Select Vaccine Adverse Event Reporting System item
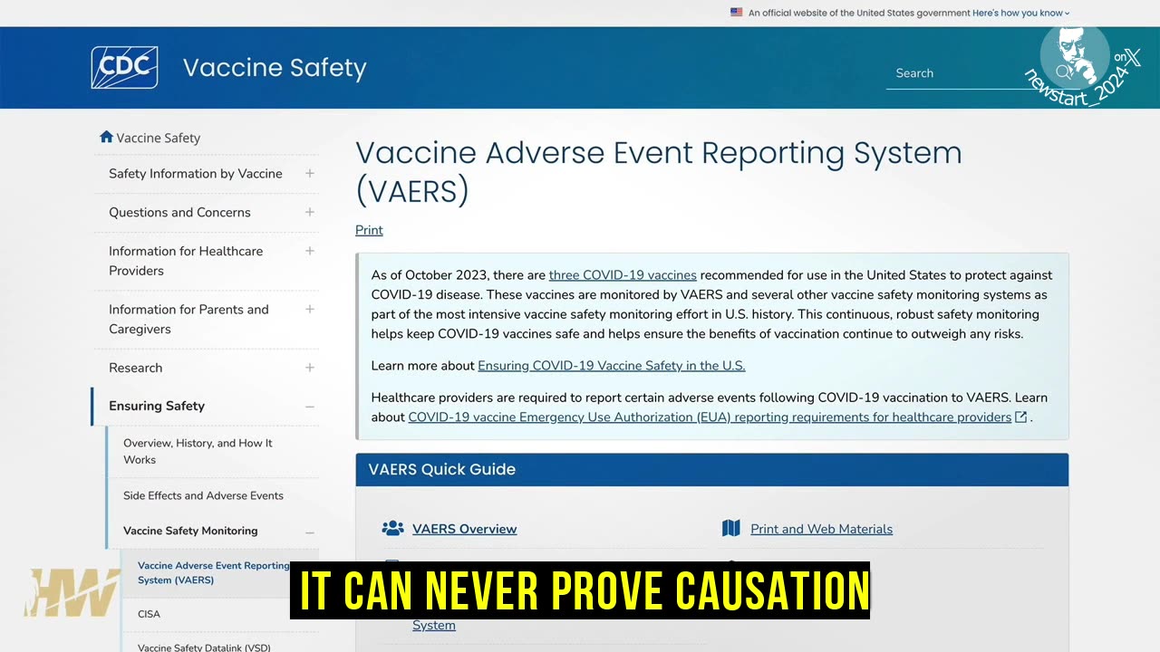The width and height of the screenshot is (1160, 652). pos(214,572)
